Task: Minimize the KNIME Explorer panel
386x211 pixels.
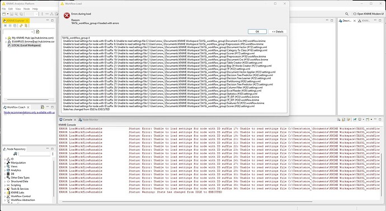Action: point(48,21)
